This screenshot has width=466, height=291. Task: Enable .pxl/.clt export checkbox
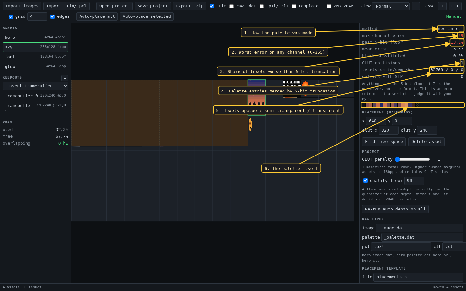coord(261,6)
